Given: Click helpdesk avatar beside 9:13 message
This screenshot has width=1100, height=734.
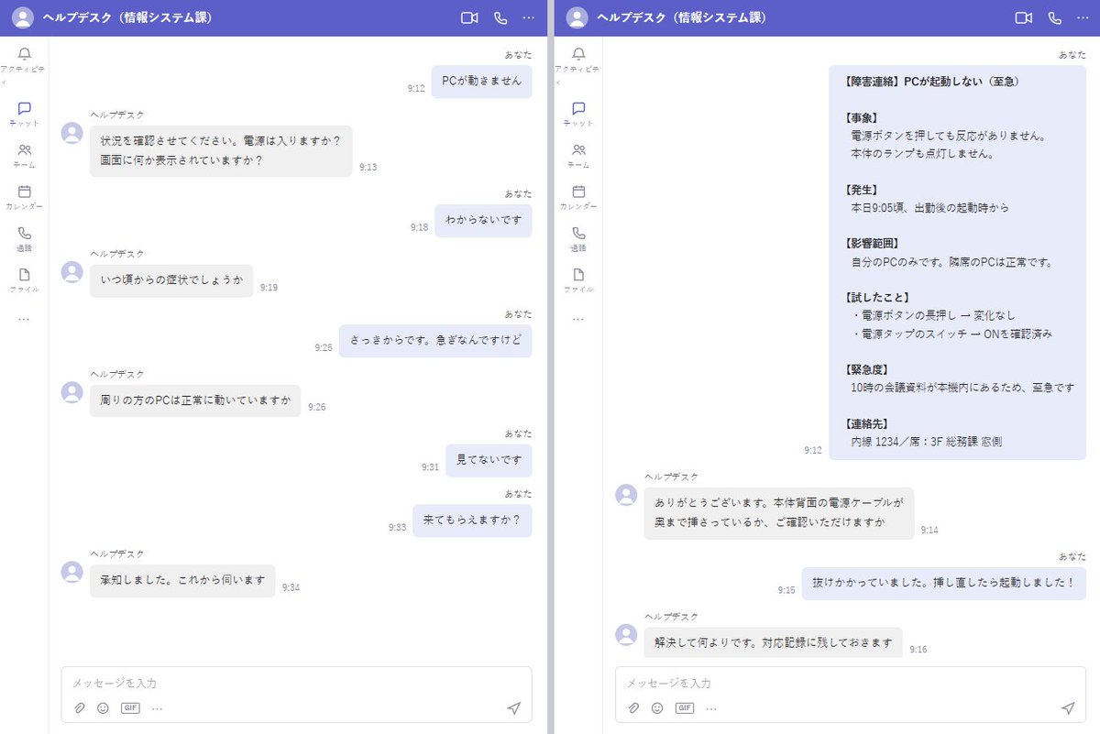Looking at the screenshot, I should click(x=71, y=133).
